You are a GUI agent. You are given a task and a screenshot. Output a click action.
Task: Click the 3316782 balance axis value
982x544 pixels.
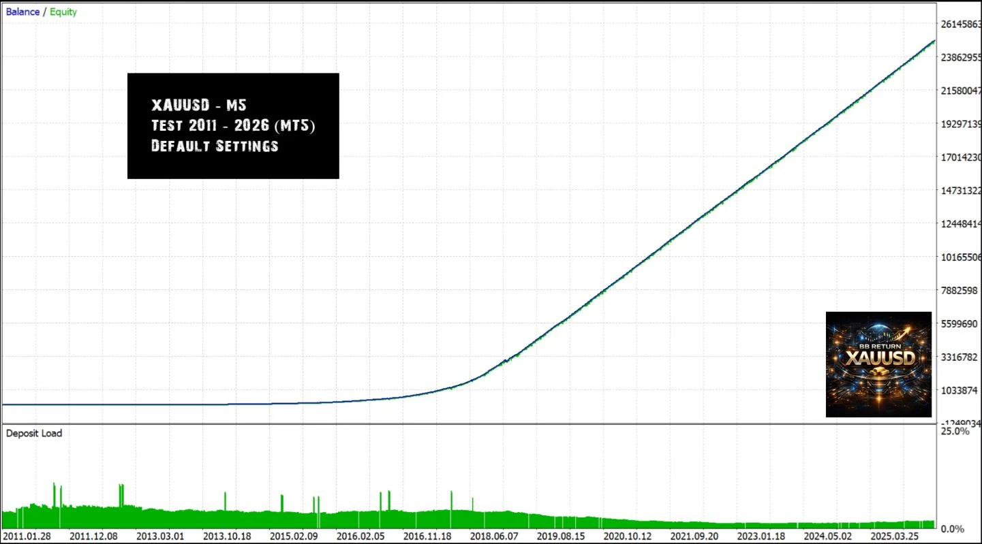(961, 357)
